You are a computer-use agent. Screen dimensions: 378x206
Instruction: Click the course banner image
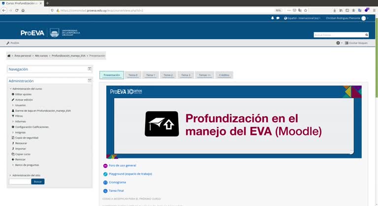click(x=234, y=122)
